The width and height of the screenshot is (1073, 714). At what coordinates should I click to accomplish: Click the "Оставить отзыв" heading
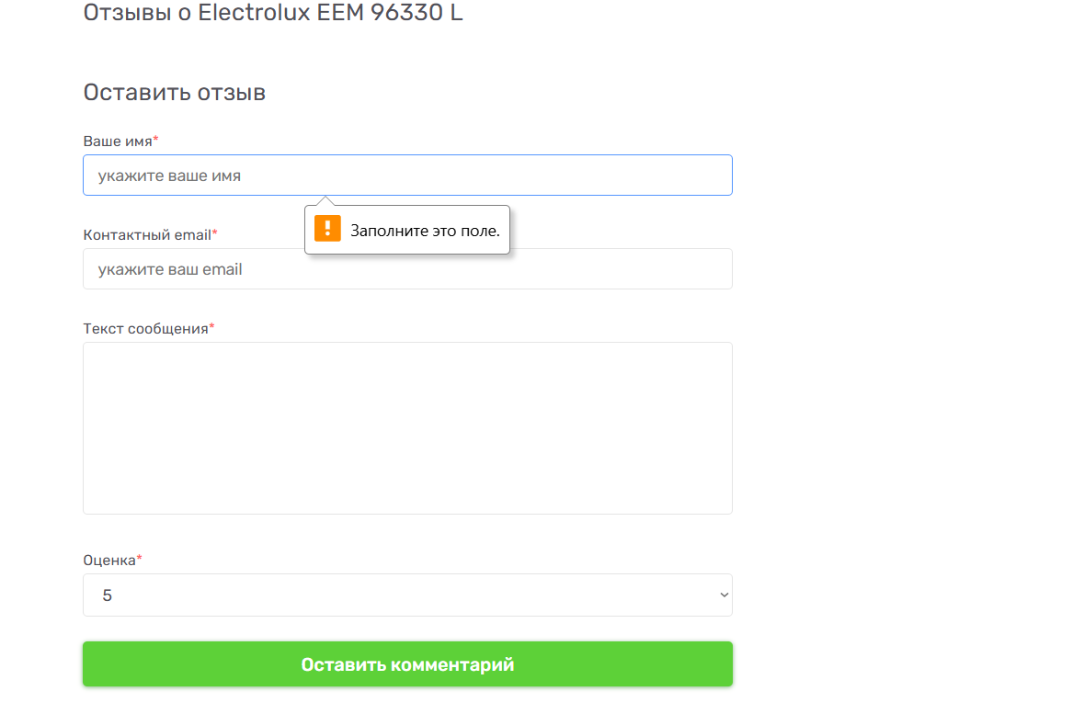pos(174,93)
